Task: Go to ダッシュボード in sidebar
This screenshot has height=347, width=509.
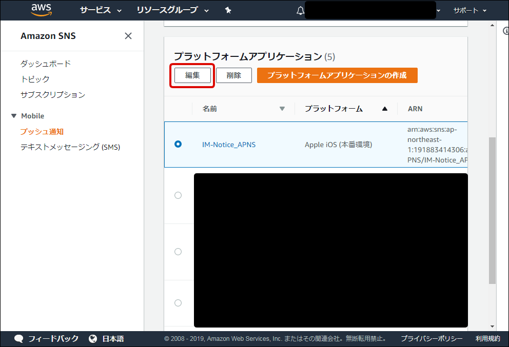Action: (x=46, y=64)
